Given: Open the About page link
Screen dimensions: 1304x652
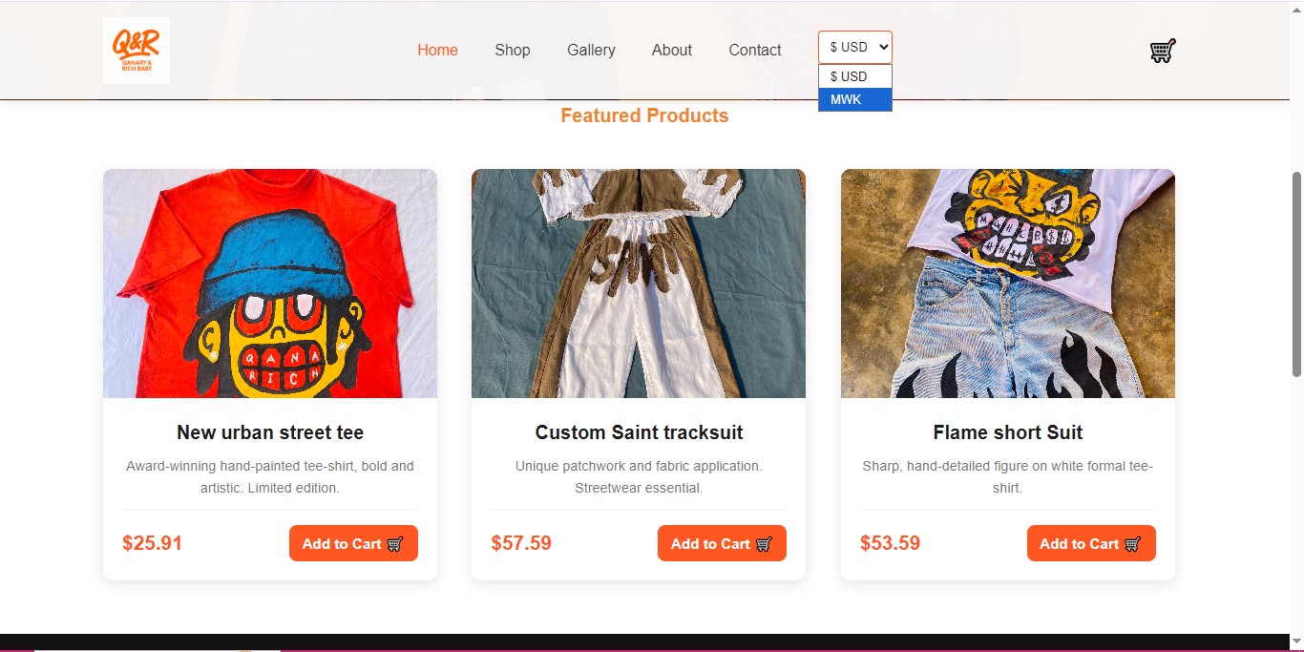Looking at the screenshot, I should (x=671, y=50).
